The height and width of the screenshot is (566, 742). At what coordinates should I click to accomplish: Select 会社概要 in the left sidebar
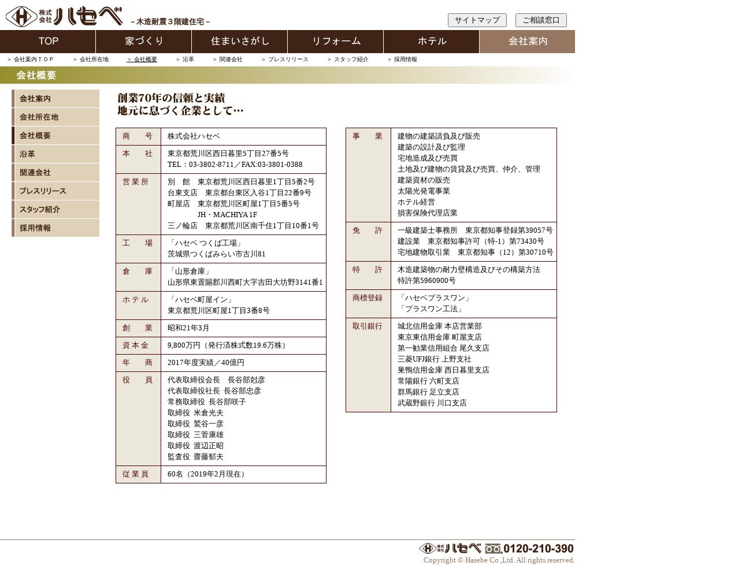tap(55, 136)
